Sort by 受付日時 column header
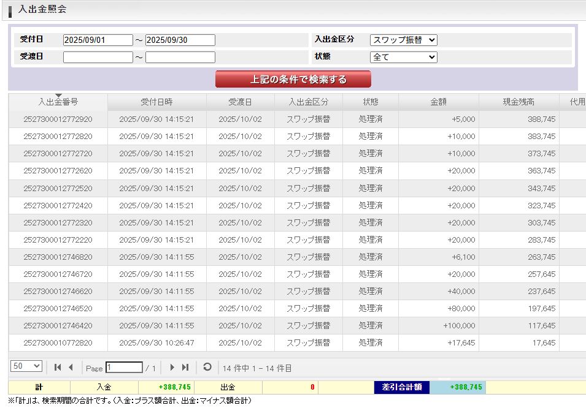This screenshot has height=408, width=586. (156, 102)
